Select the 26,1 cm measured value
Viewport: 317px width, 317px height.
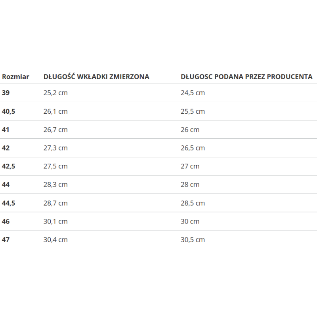[x=55, y=111]
